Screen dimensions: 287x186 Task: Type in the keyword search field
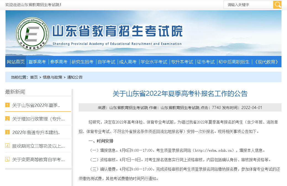point(248,5)
